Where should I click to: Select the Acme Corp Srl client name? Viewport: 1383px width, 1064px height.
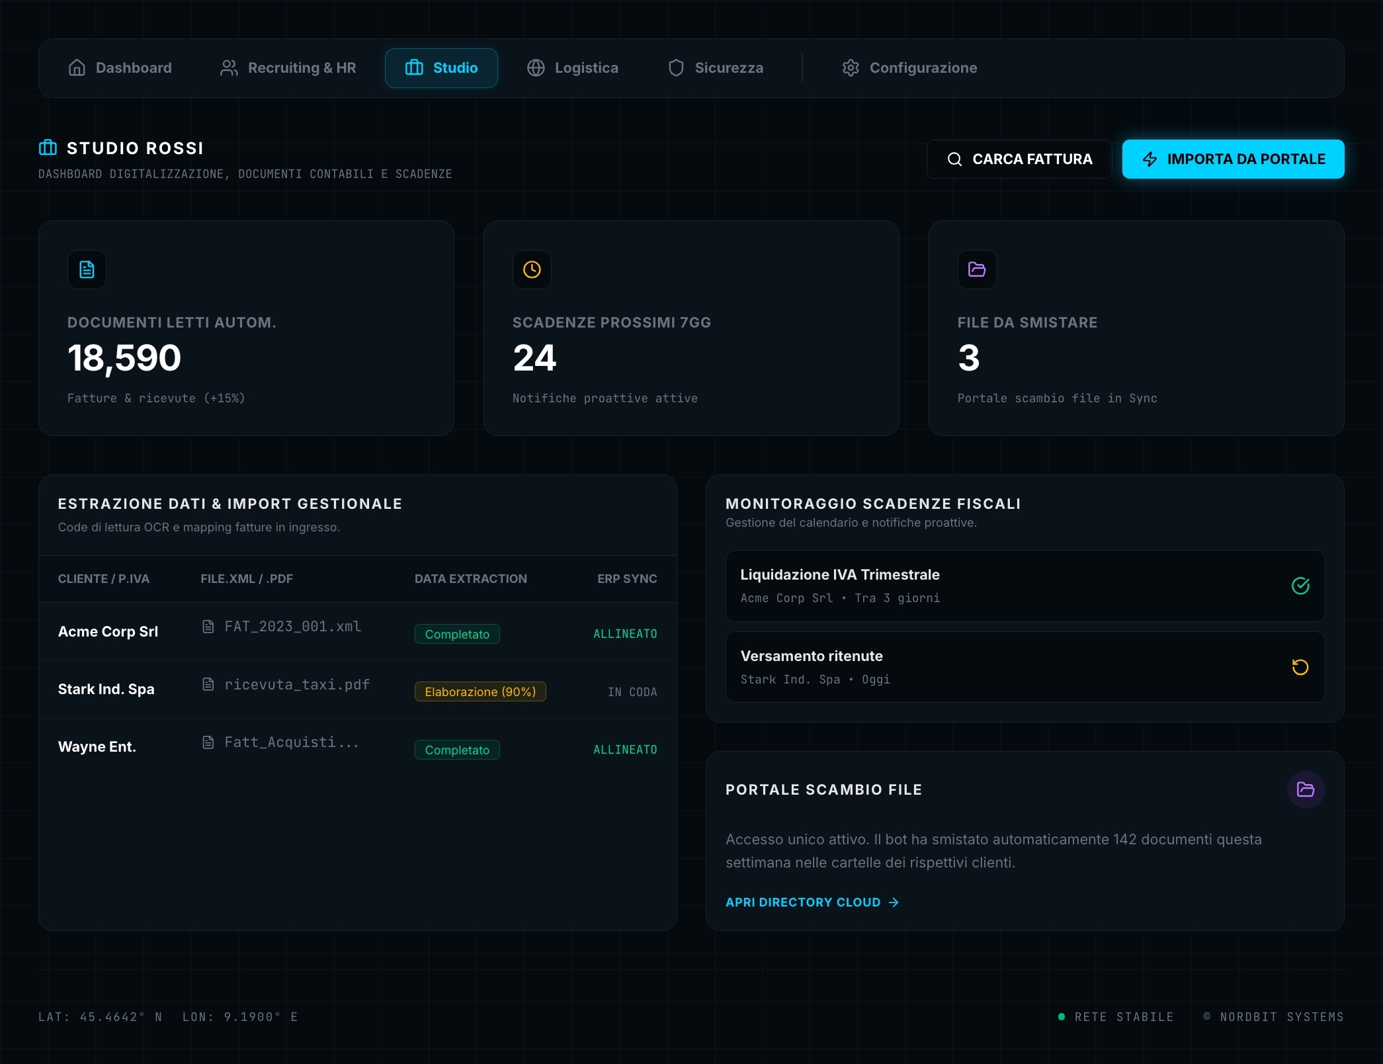[108, 631]
